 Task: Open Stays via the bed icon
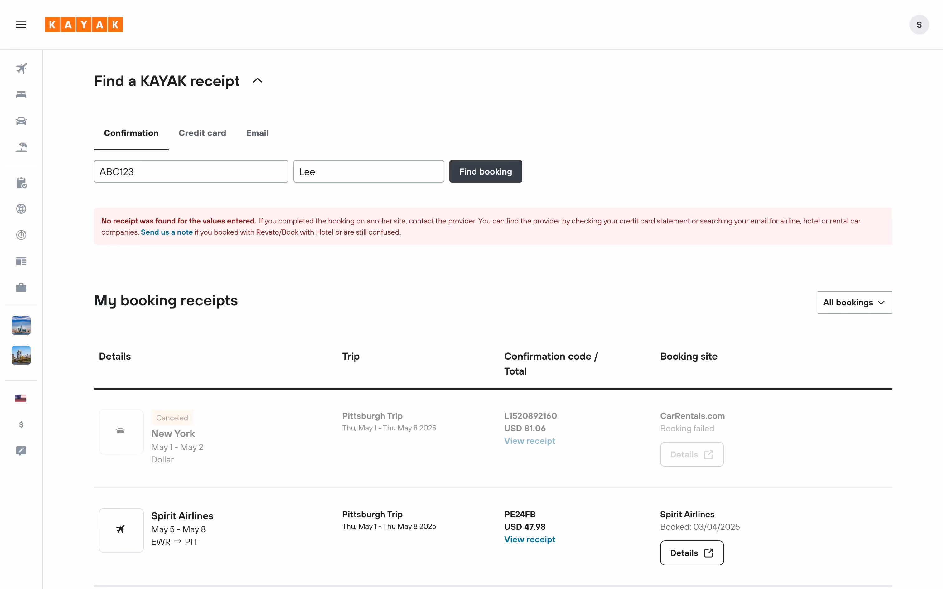pyautogui.click(x=21, y=95)
